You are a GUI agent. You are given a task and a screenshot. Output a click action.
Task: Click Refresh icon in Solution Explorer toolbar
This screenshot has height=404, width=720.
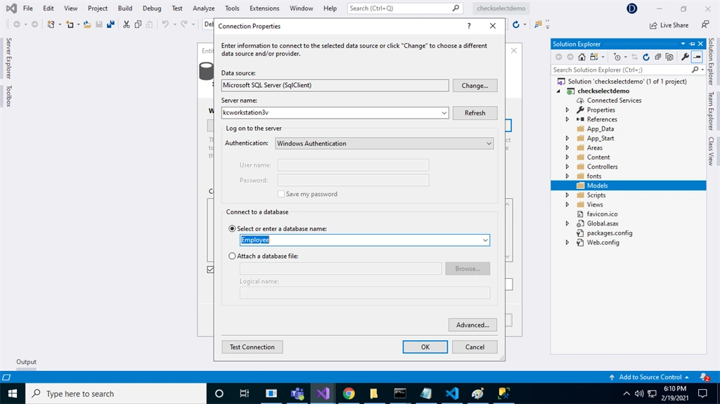646,57
